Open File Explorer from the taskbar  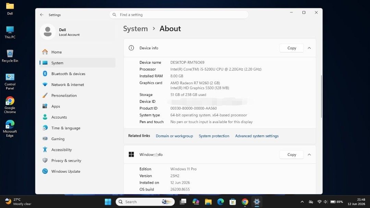pos(208,201)
